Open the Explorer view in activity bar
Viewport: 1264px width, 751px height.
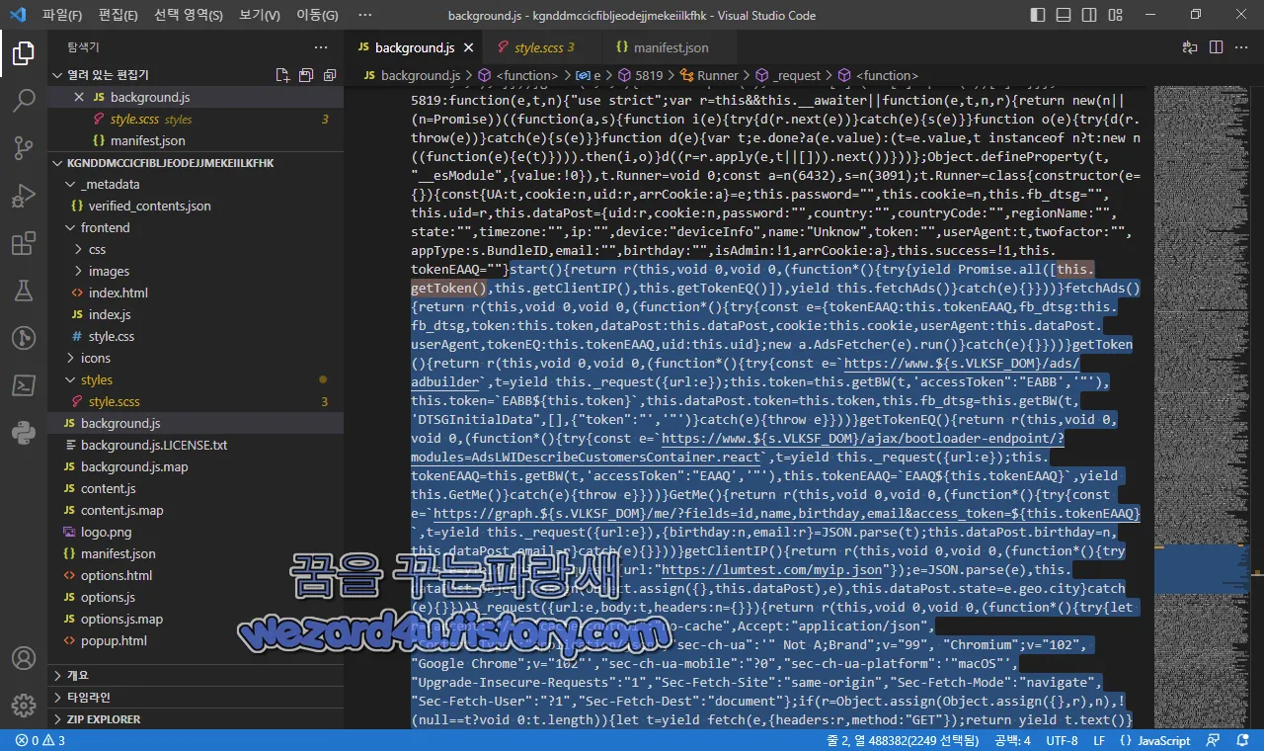click(24, 52)
